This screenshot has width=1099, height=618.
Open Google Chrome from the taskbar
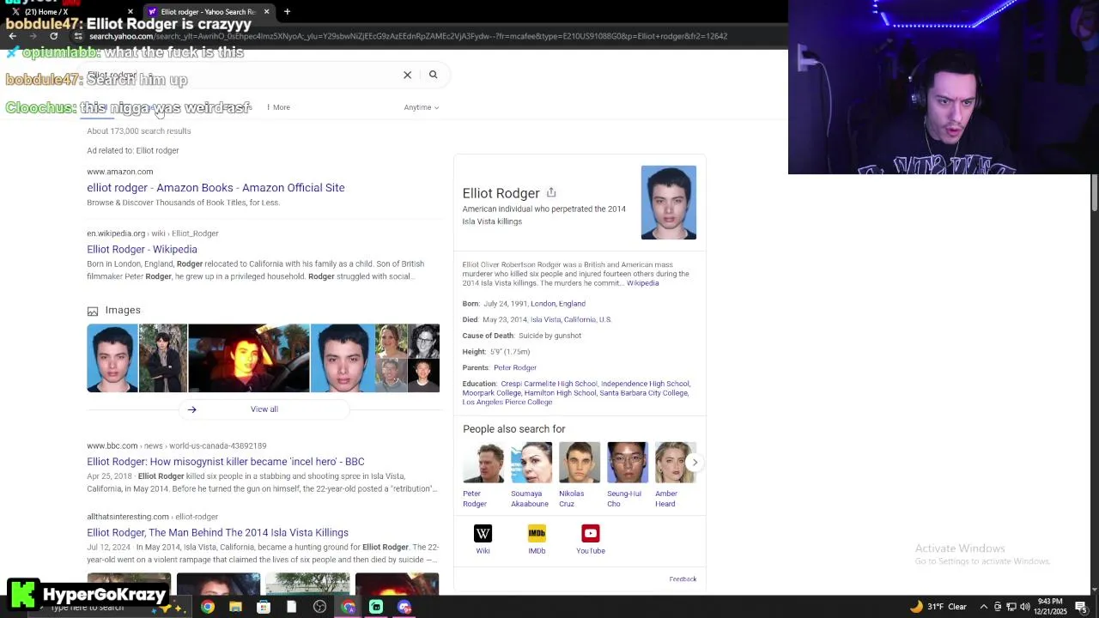pos(207,607)
